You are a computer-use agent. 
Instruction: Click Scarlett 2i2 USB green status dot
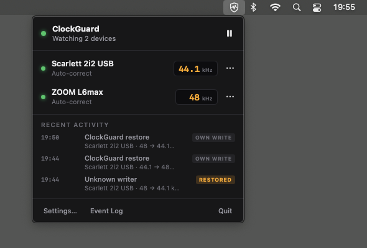[44, 68]
